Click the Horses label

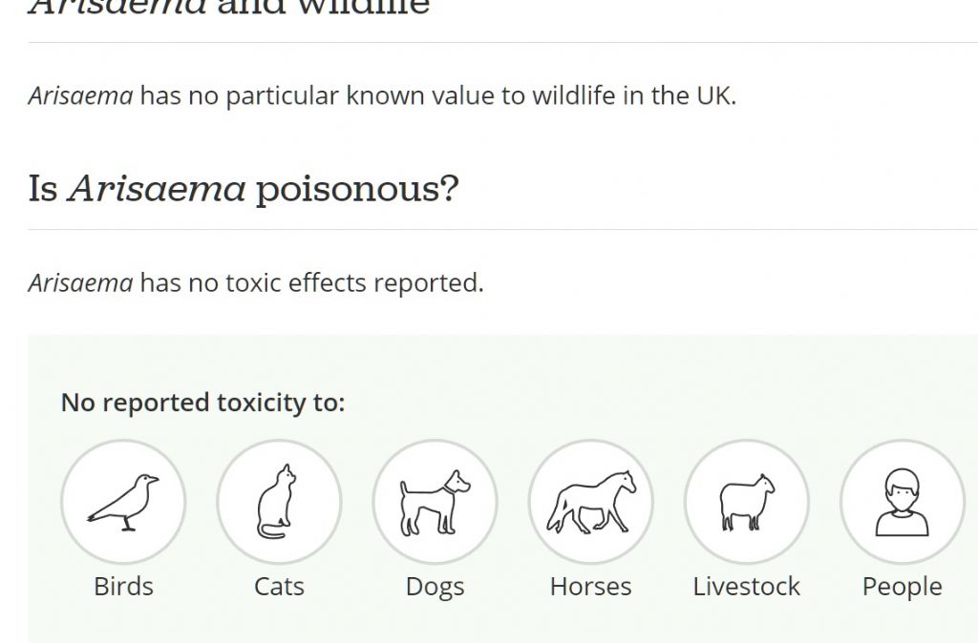[x=591, y=587]
